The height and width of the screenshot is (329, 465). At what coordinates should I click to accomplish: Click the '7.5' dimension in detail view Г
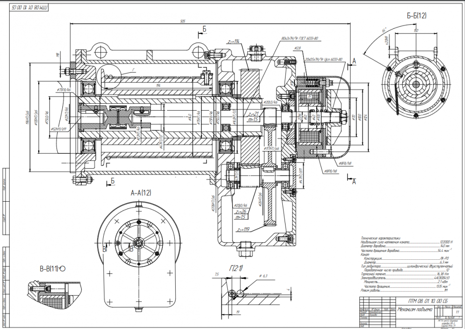217,275
